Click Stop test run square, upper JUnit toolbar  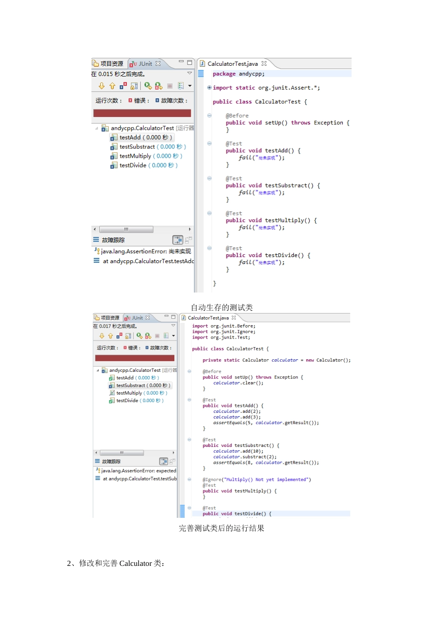(x=170, y=86)
